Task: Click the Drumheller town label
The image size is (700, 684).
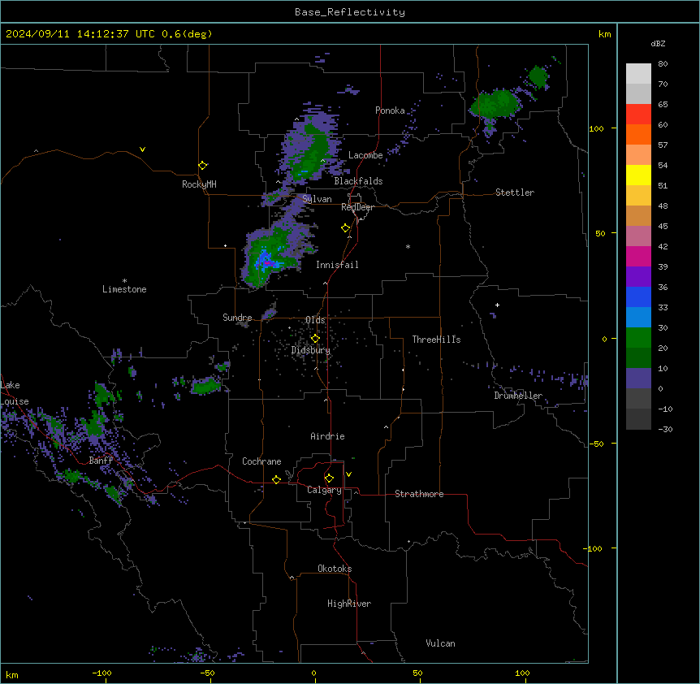Action: (x=518, y=396)
